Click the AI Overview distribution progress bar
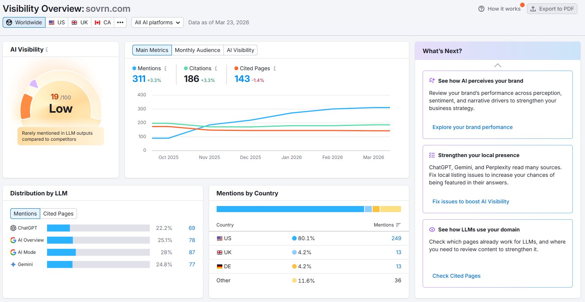The width and height of the screenshot is (585, 302). coord(98,240)
